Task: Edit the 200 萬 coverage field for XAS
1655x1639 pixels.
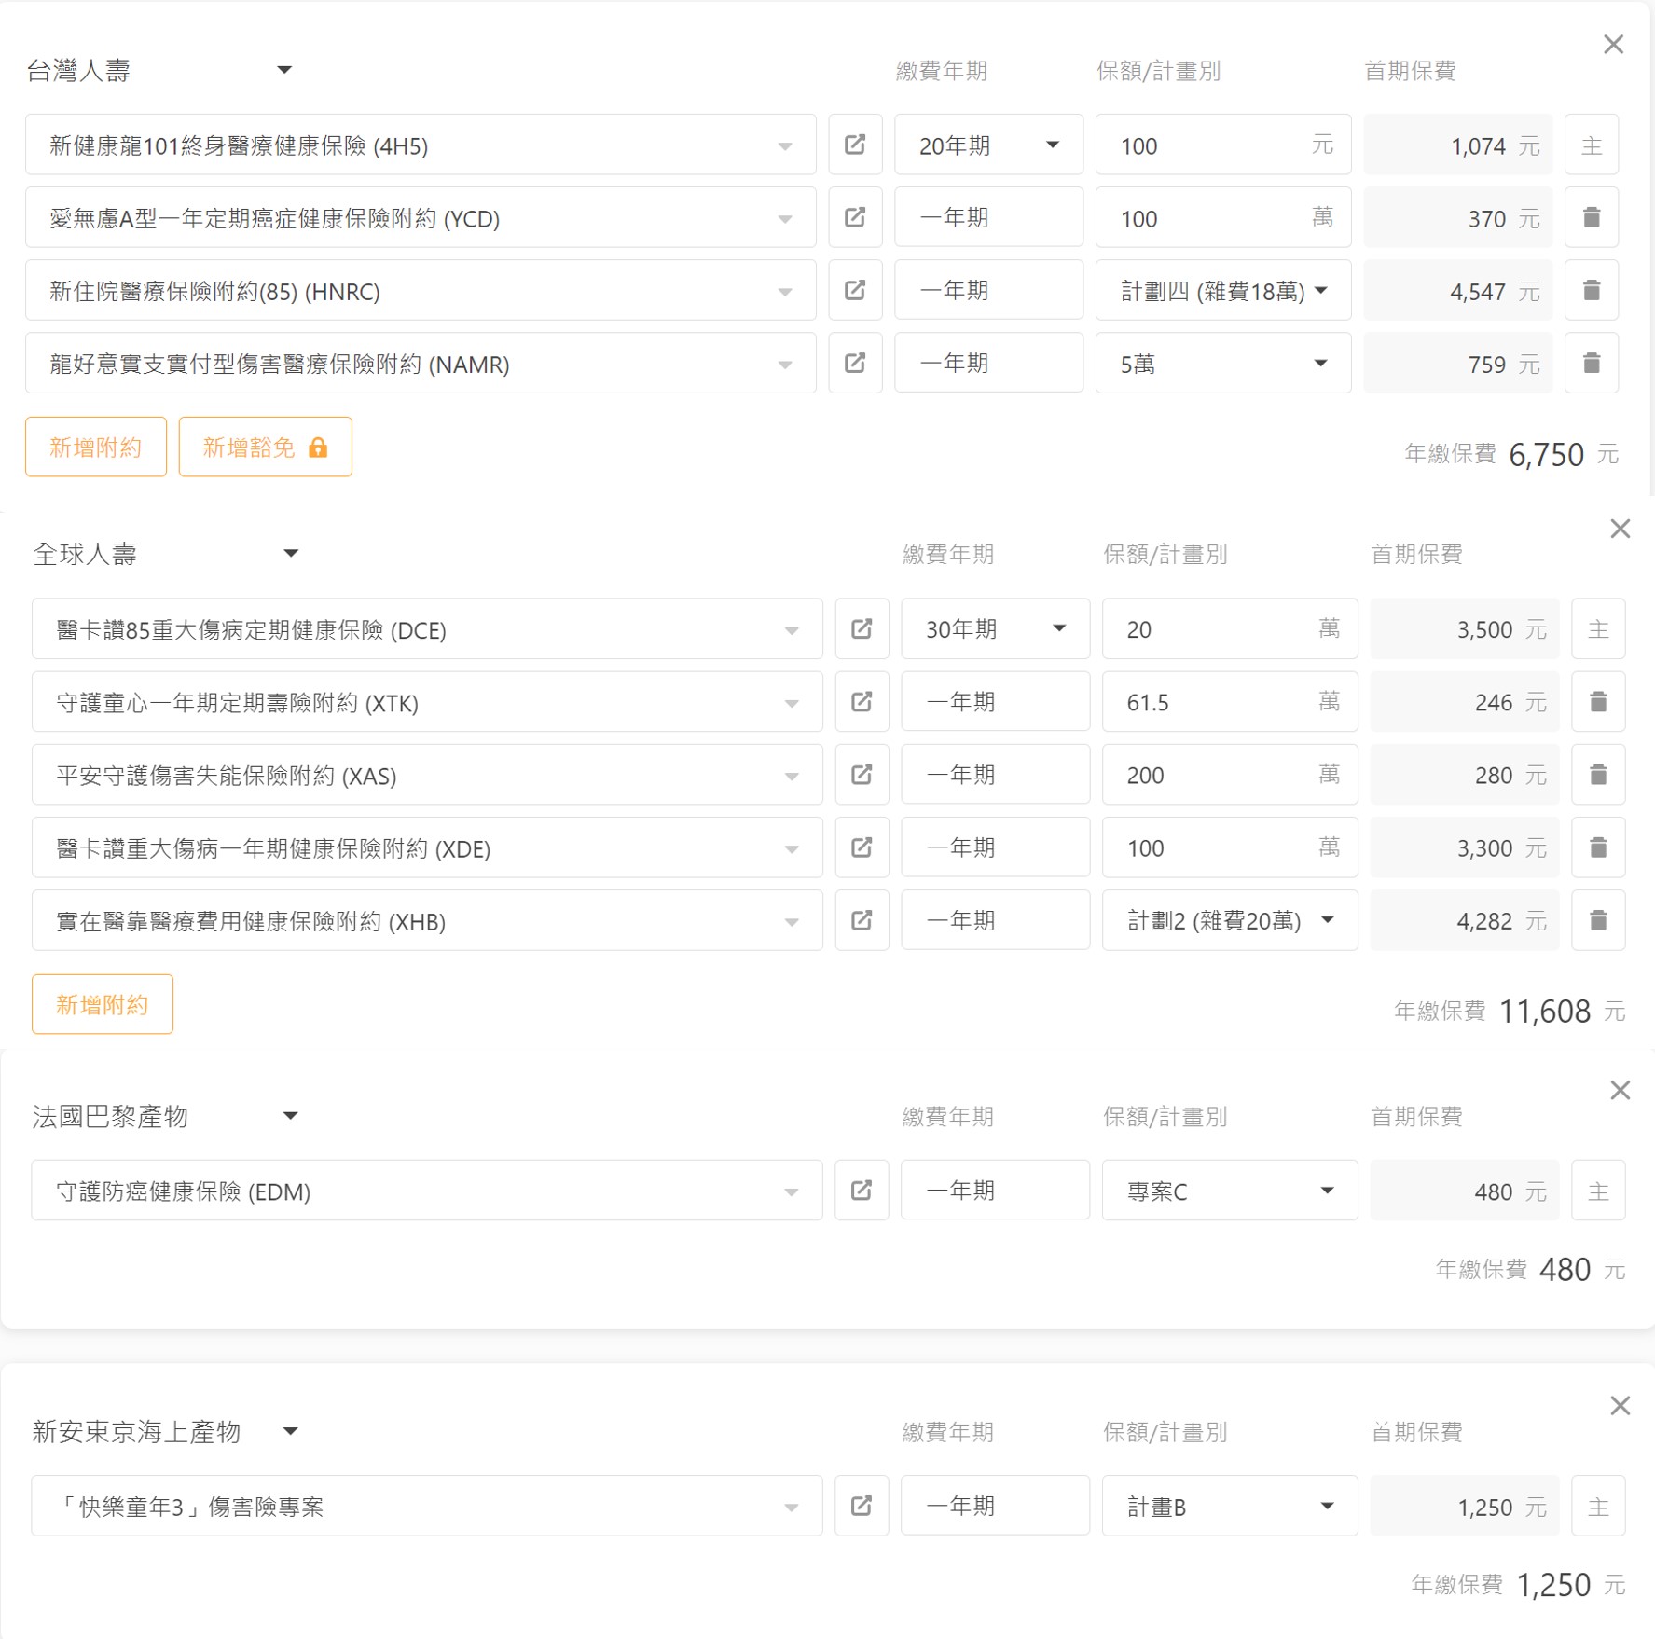Action: (1230, 774)
